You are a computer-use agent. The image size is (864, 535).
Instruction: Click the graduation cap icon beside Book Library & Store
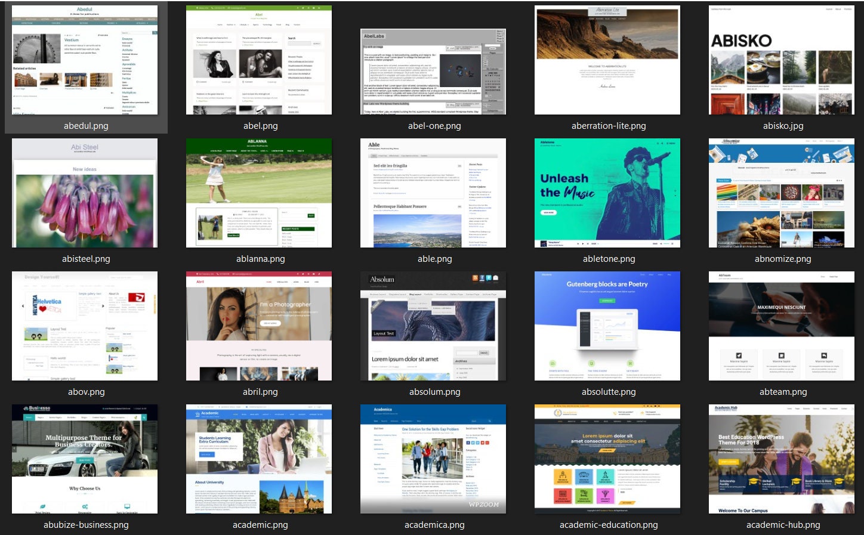(x=840, y=481)
